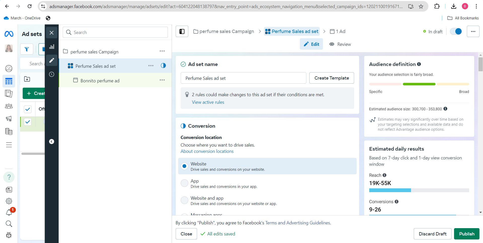
Task: Click the help question mark icon
Action: (9, 177)
